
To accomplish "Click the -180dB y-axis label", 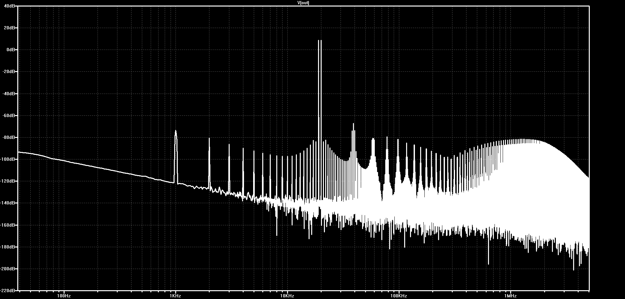I will tap(8, 247).
